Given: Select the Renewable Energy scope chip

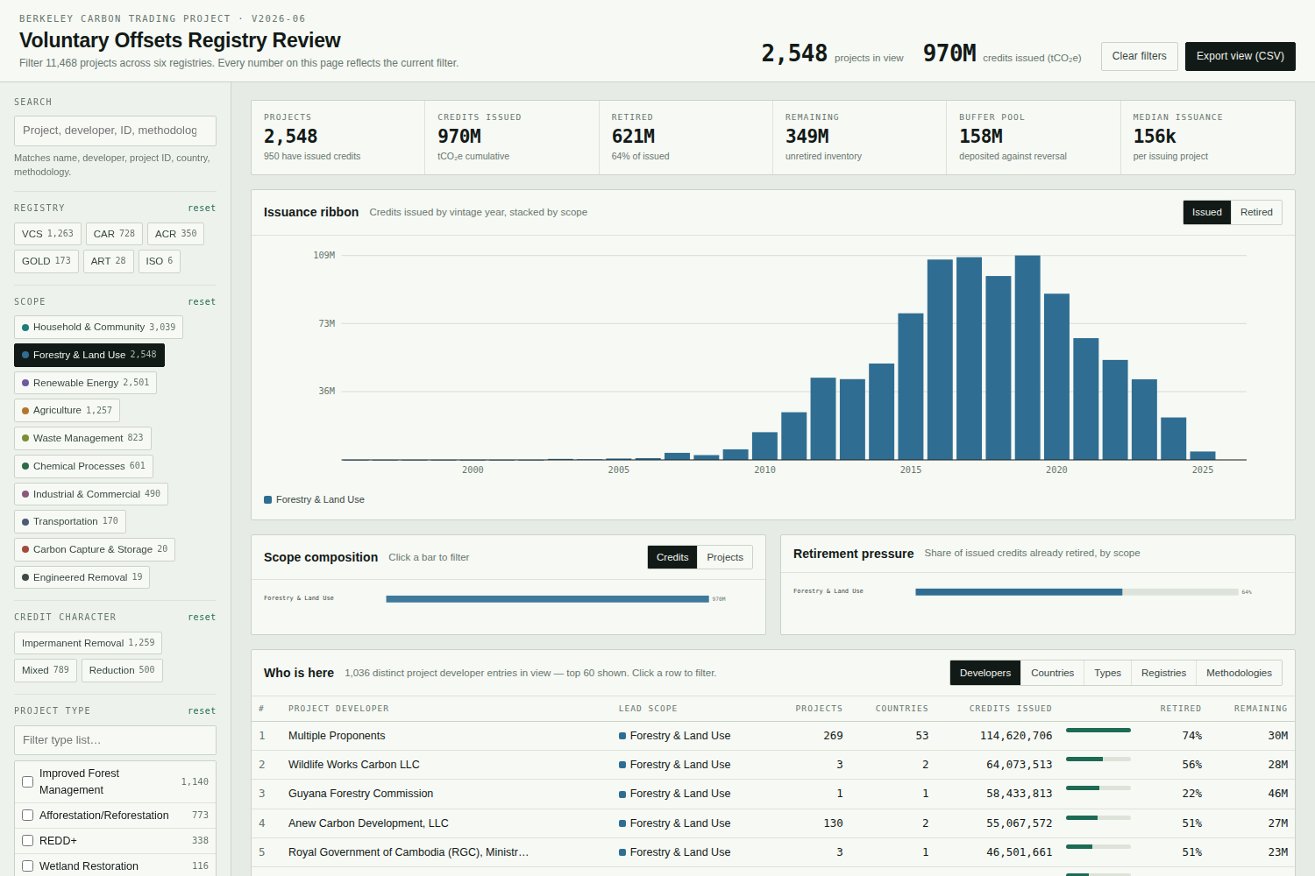Looking at the screenshot, I should pos(85,383).
